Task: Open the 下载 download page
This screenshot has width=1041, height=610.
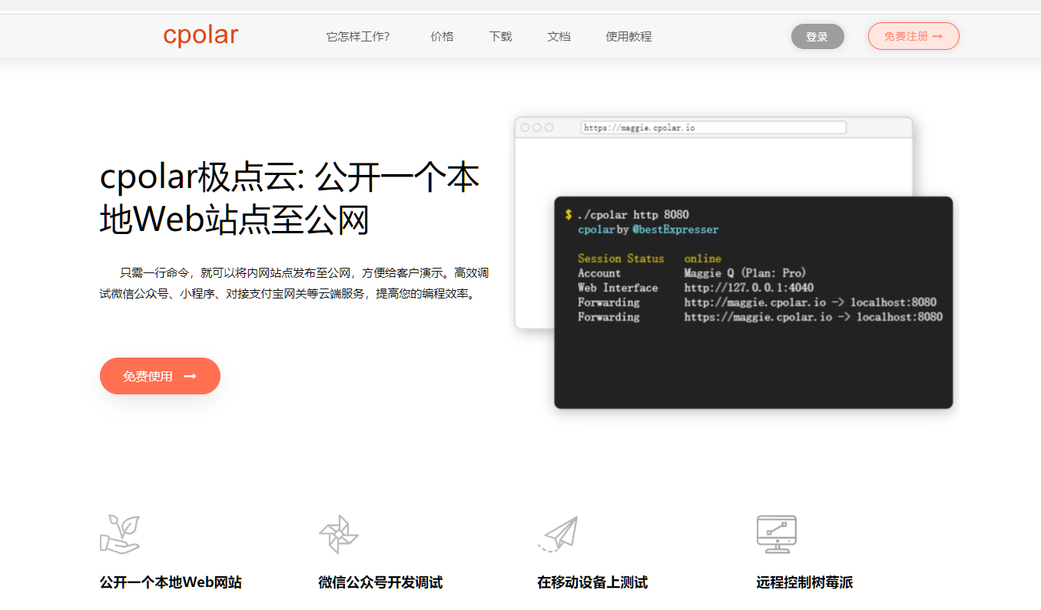Action: tap(500, 36)
